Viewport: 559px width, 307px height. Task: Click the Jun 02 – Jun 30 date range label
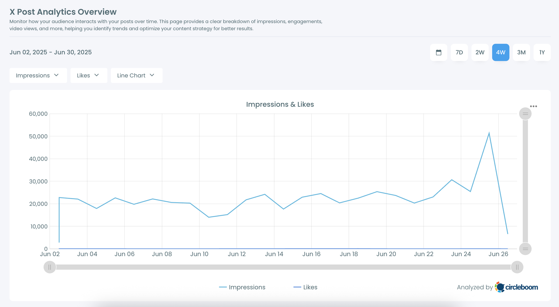[51, 52]
